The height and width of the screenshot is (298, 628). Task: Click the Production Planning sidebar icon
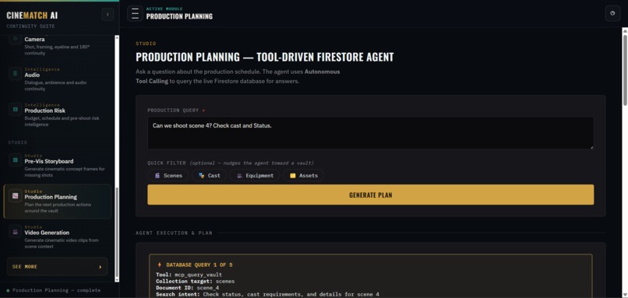pyautogui.click(x=16, y=195)
